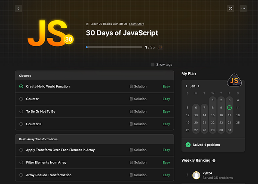258x184 pixels.
Task: Click the study plan icon before Learn JS Basics
Action: (x=87, y=24)
